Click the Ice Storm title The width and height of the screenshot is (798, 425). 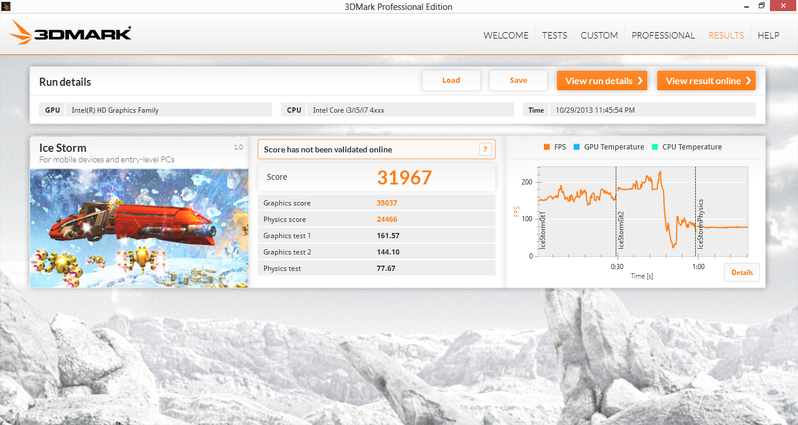(x=63, y=148)
